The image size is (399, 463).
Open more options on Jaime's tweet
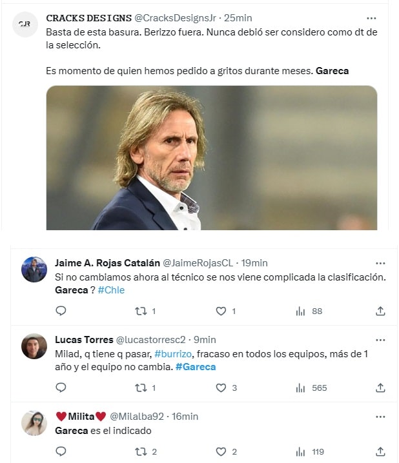(x=380, y=263)
